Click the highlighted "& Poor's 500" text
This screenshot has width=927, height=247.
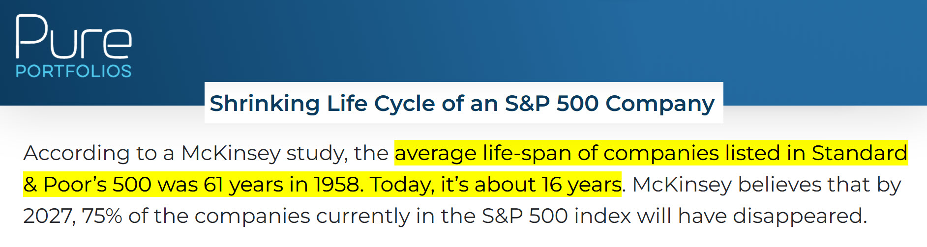pyautogui.click(x=87, y=185)
